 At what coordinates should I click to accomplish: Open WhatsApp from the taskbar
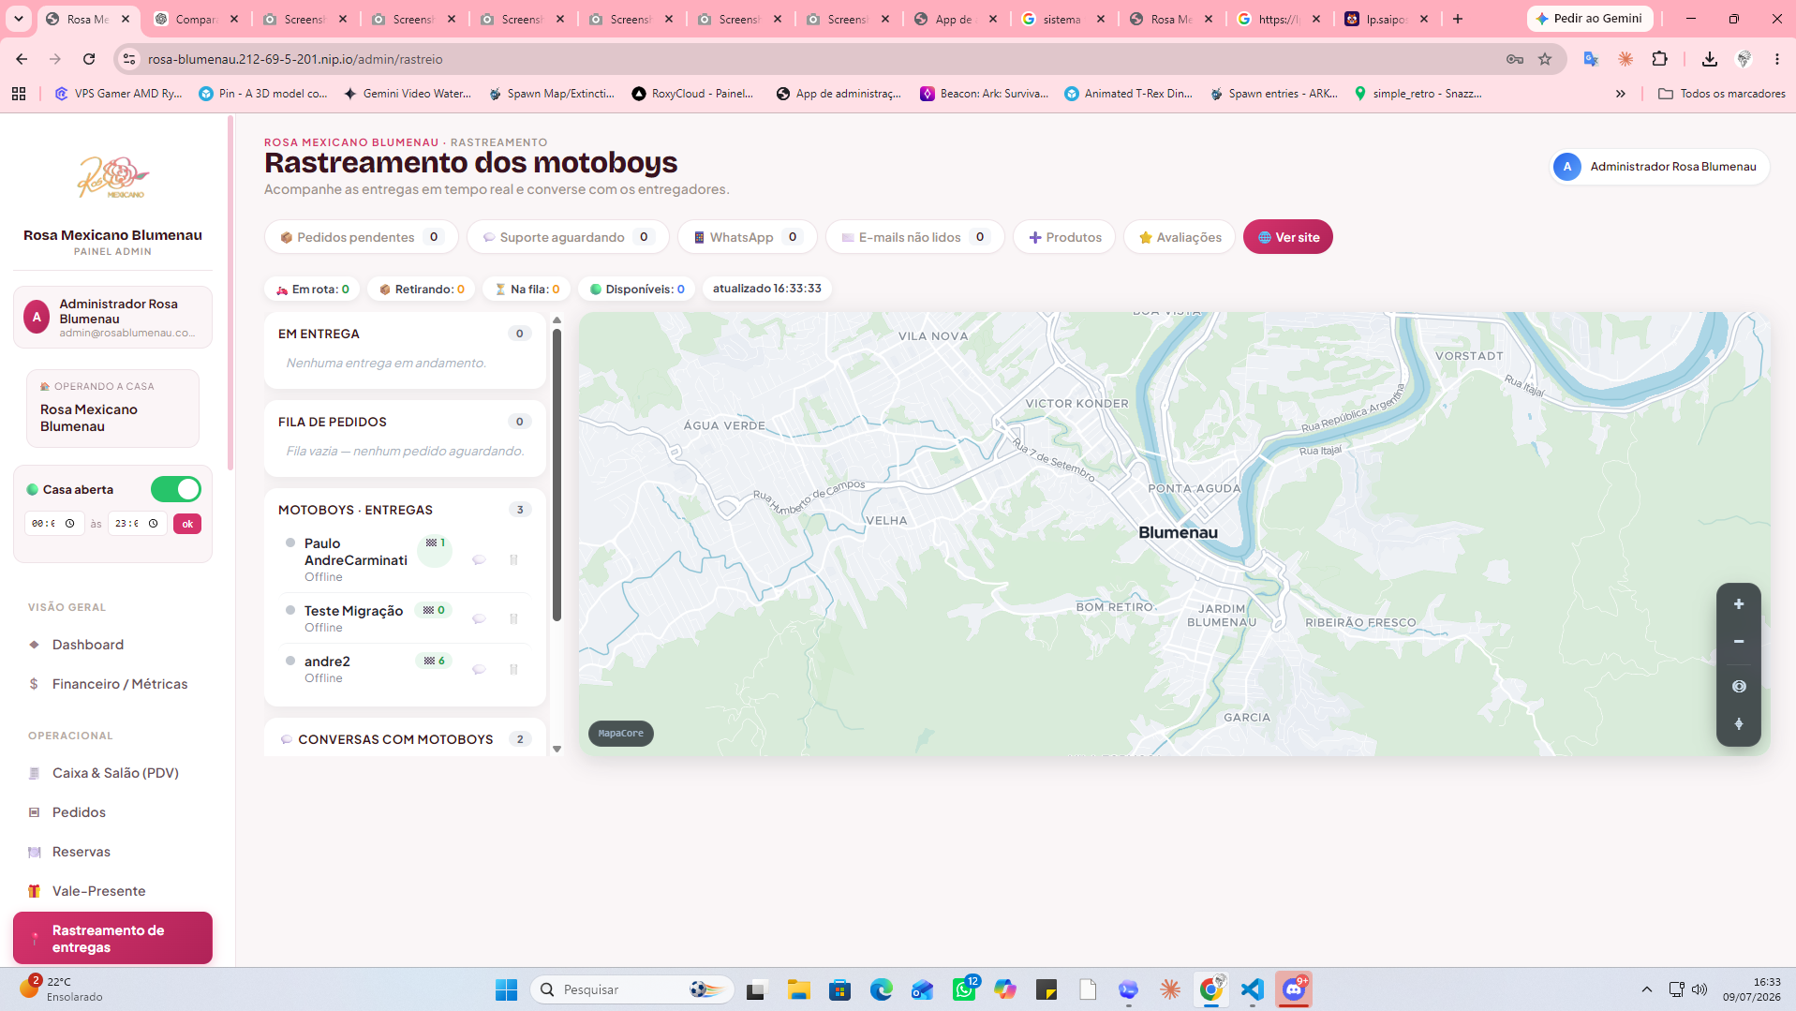[964, 989]
